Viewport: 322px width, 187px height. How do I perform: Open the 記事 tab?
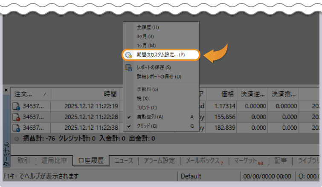point(281,161)
